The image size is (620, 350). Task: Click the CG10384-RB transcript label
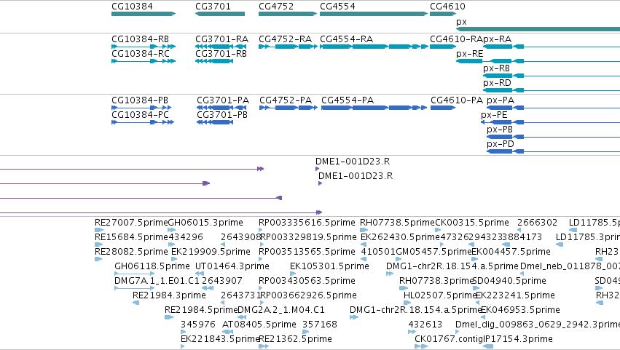(141, 39)
